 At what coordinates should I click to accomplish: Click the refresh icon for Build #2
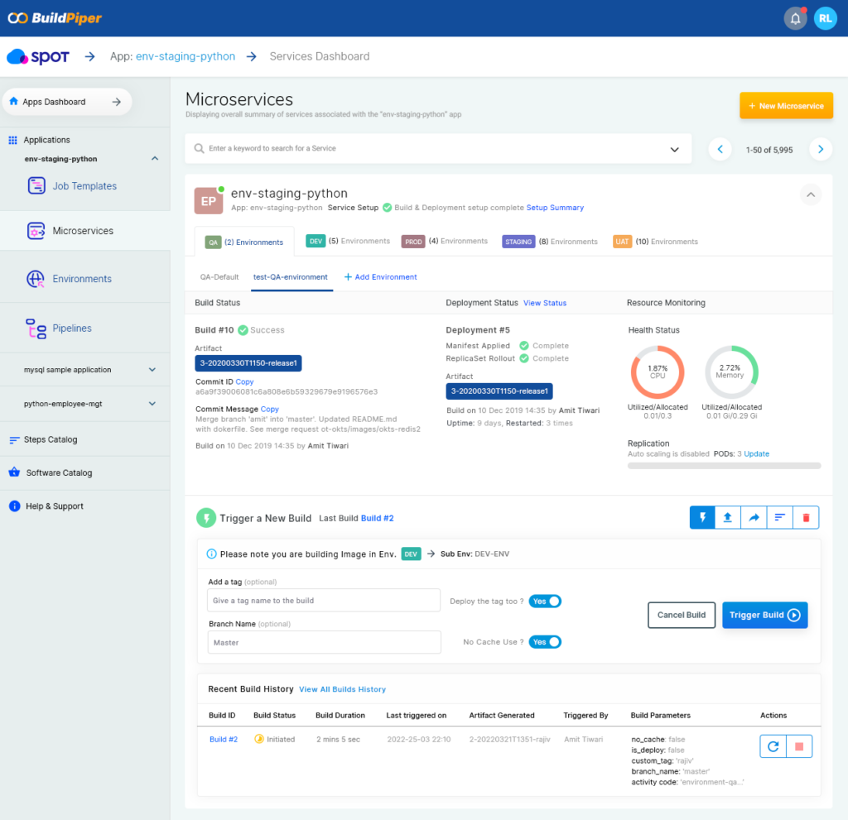(773, 746)
